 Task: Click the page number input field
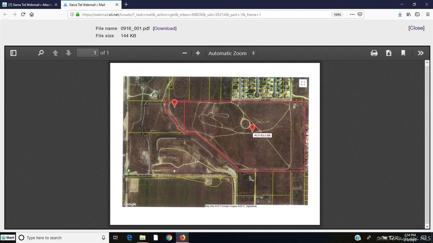coord(88,53)
